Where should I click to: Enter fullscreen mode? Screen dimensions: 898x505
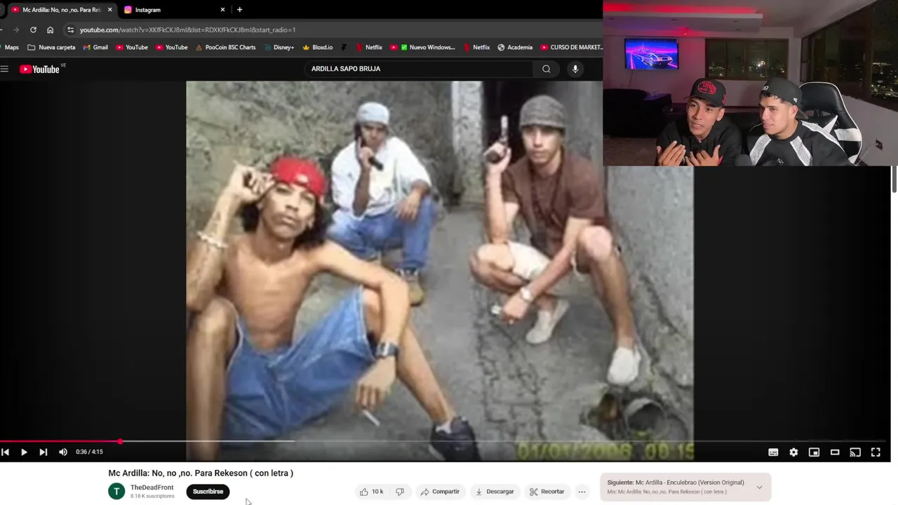[876, 452]
